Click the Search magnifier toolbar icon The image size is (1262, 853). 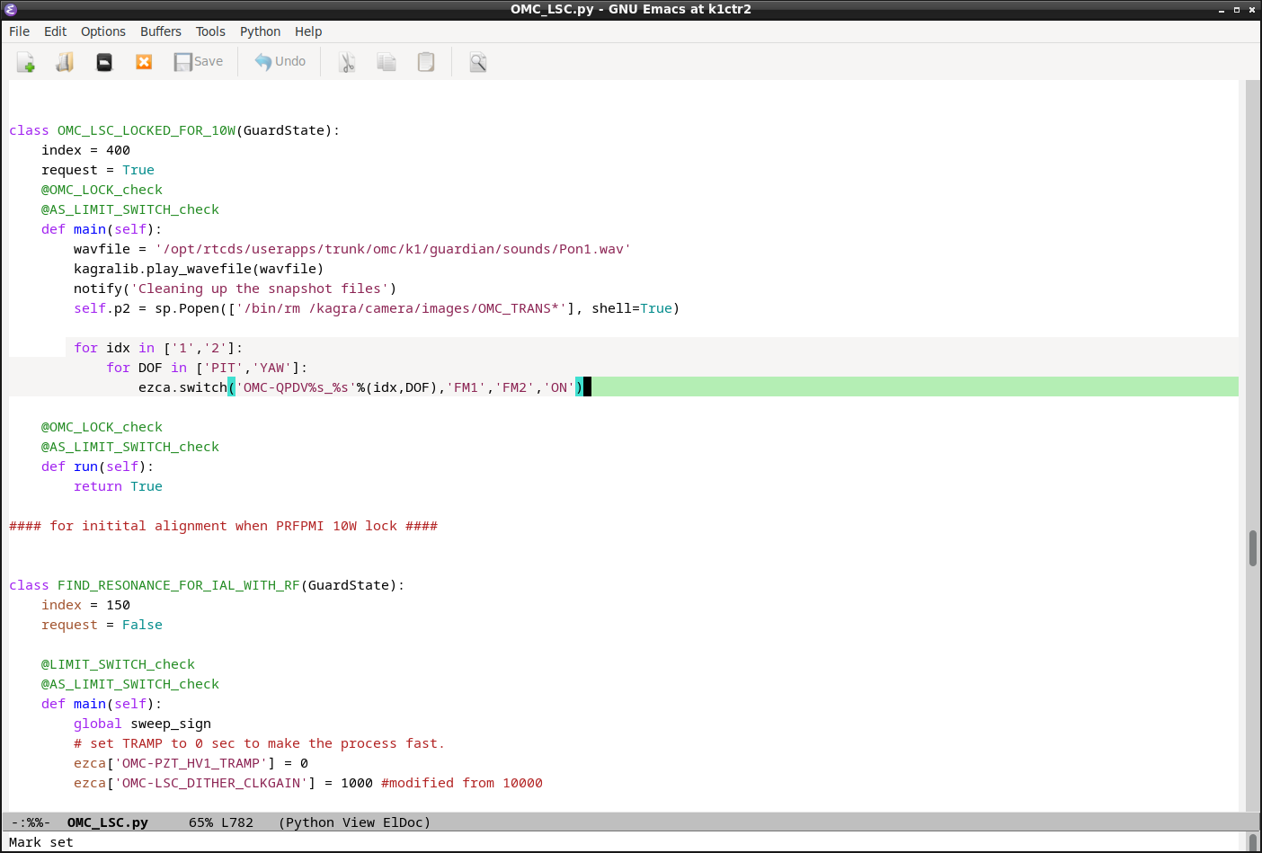[x=478, y=62]
